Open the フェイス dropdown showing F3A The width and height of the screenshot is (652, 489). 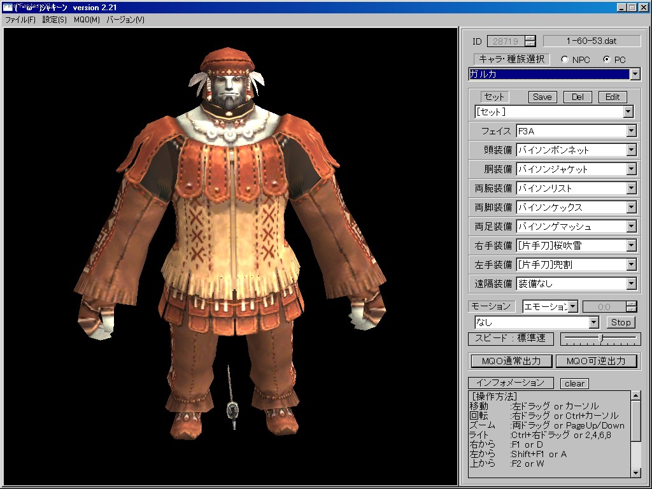click(631, 131)
